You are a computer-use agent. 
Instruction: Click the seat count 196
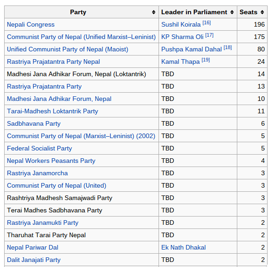(259, 24)
